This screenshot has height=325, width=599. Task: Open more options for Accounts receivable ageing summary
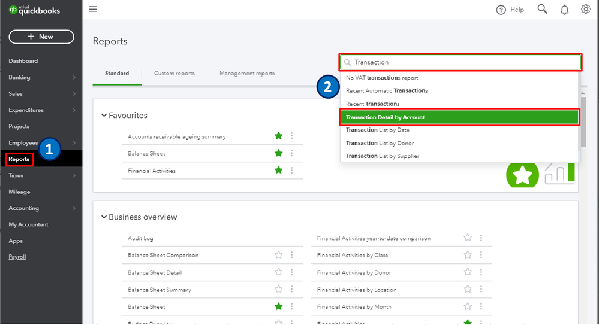tap(292, 136)
